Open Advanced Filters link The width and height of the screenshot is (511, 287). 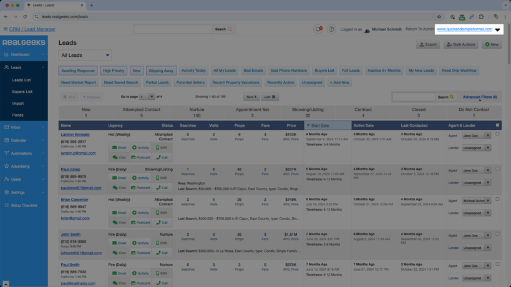coord(479,97)
